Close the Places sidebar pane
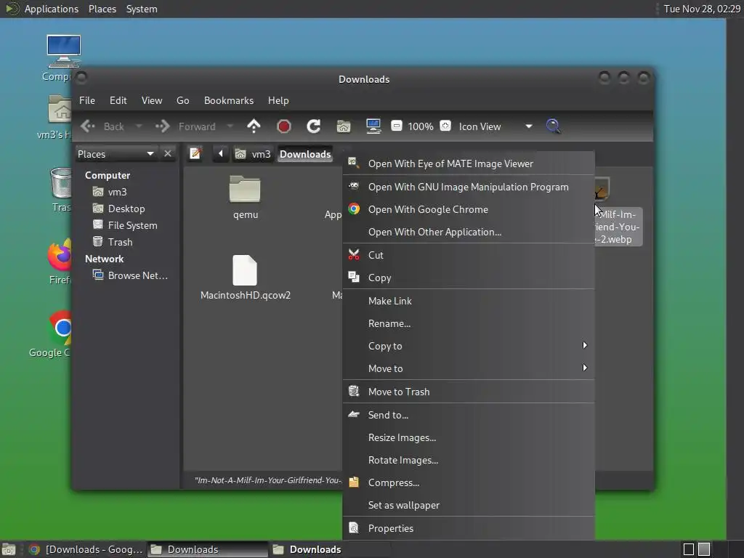 point(168,154)
